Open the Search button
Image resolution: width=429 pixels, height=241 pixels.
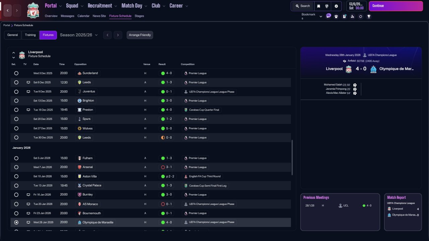coord(303,6)
